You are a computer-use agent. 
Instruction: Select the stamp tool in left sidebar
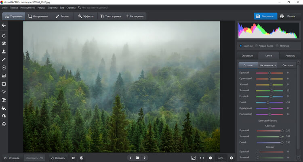click(4, 51)
